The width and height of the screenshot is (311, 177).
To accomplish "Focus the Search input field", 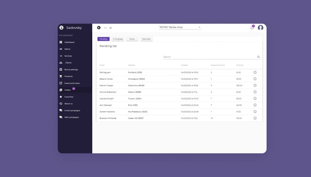I will [x=209, y=57].
